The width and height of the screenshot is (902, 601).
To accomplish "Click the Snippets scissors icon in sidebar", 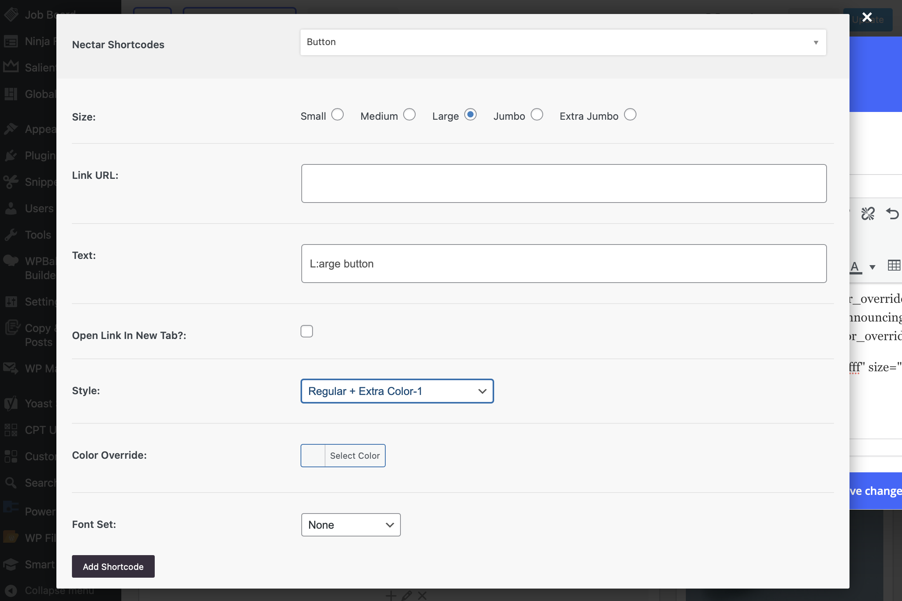I will [x=11, y=182].
